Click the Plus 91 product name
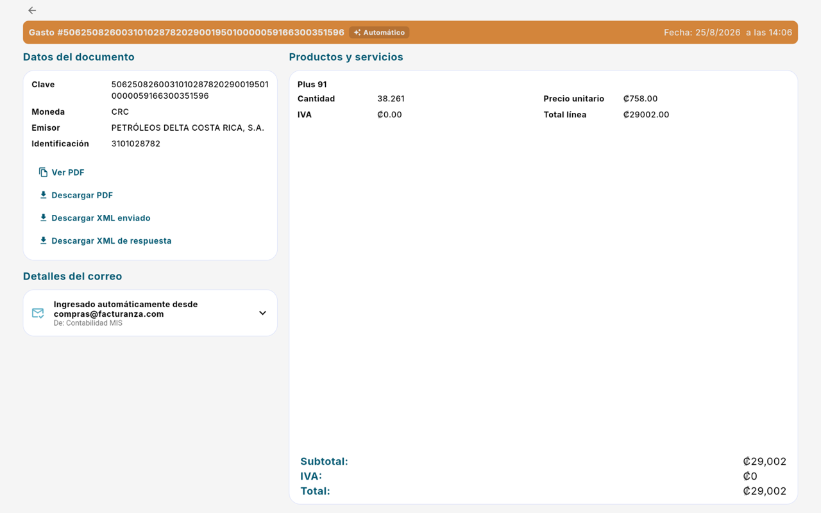 click(312, 85)
